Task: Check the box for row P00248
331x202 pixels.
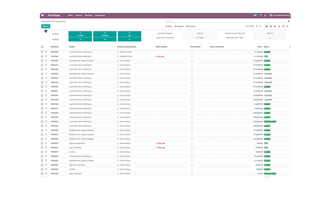Action: click(42, 61)
